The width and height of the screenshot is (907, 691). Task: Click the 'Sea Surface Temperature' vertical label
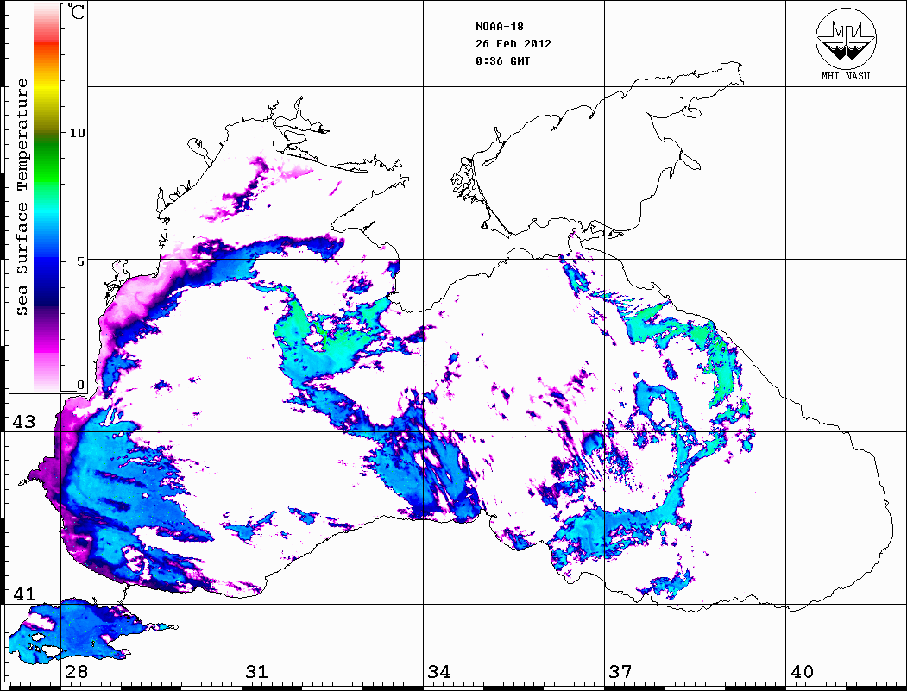pyautogui.click(x=22, y=197)
